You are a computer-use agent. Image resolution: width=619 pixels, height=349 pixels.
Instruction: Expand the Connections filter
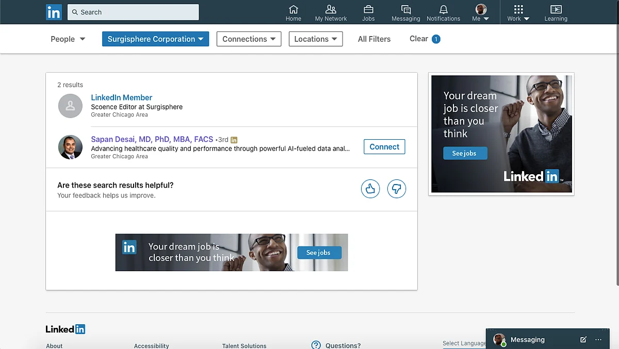[249, 39]
